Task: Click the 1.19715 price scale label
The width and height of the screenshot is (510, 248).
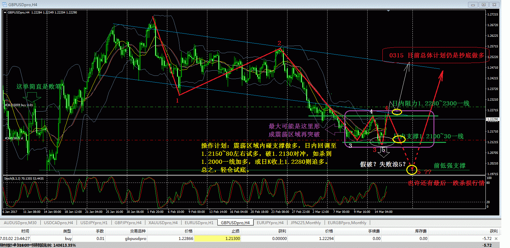Action: pos(493,174)
